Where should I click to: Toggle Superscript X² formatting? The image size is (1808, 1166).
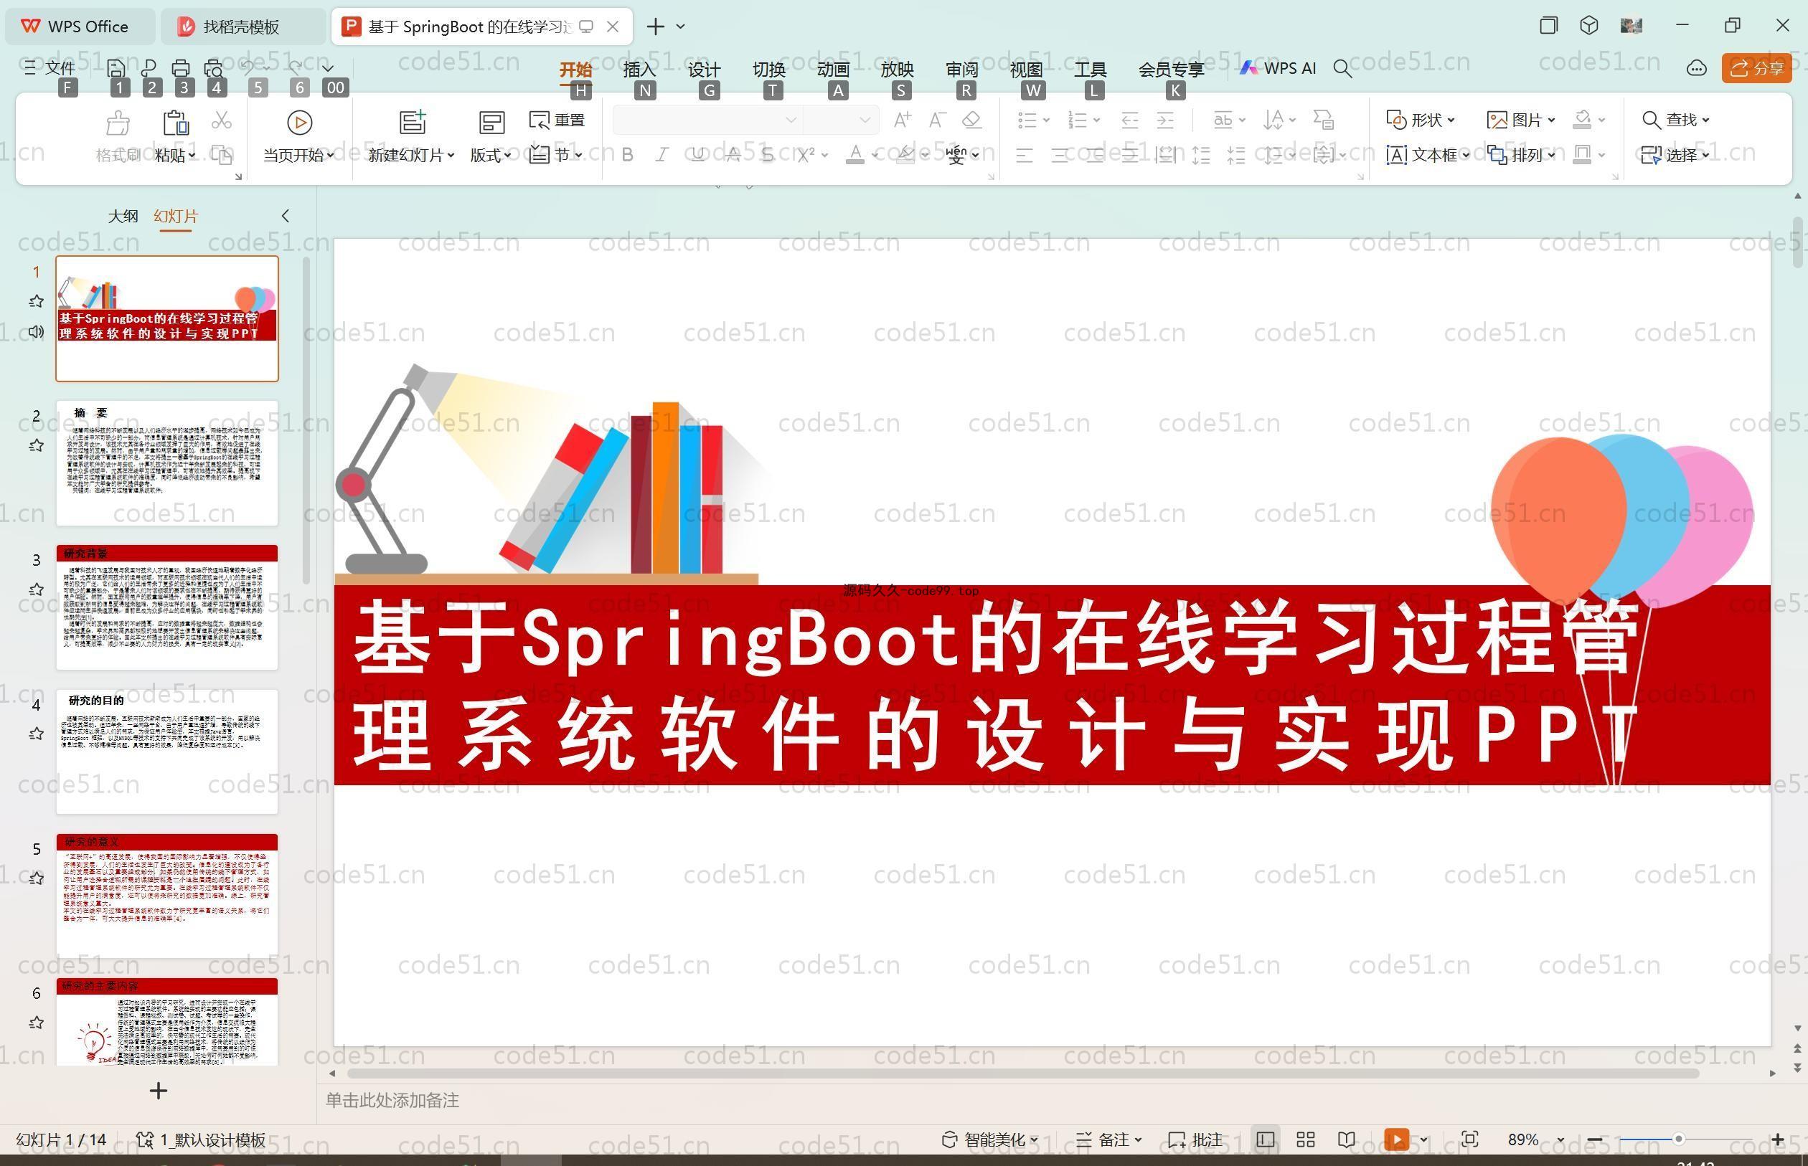pos(806,155)
